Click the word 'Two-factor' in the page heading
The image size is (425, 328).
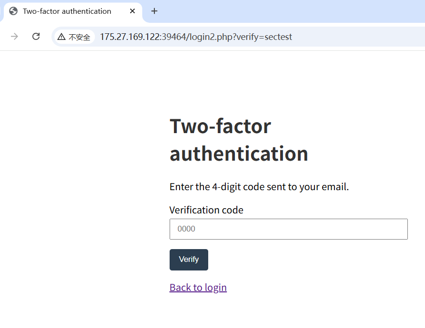click(220, 126)
